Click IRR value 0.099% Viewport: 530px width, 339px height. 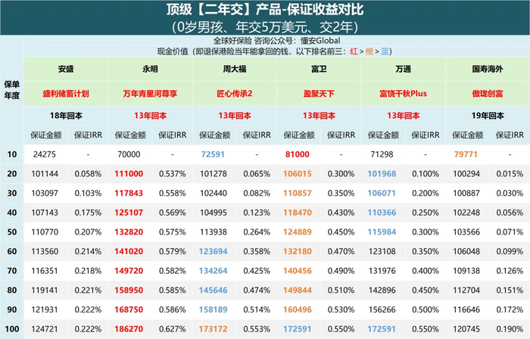tap(510, 251)
